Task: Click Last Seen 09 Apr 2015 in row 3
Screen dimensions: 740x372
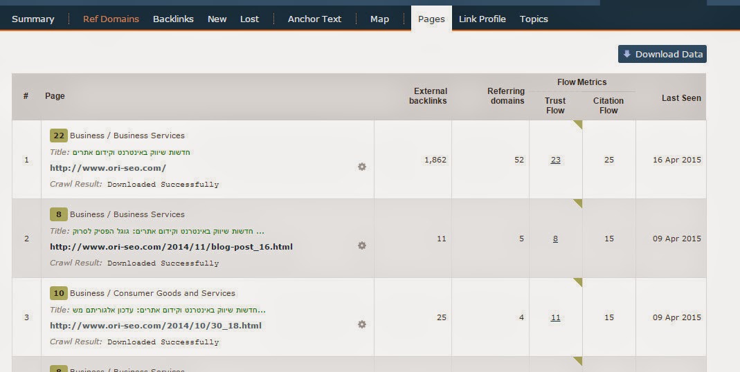Action: pos(677,317)
